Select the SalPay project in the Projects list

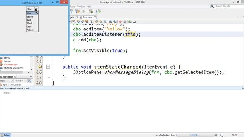pos(7,58)
